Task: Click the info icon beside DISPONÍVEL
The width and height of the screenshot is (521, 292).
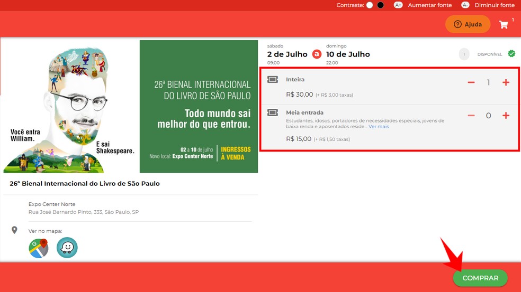Action: coord(464,54)
